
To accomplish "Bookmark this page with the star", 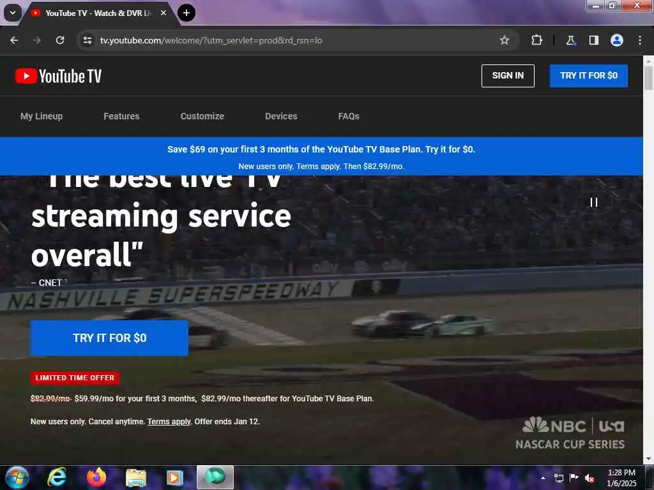I will pyautogui.click(x=505, y=40).
